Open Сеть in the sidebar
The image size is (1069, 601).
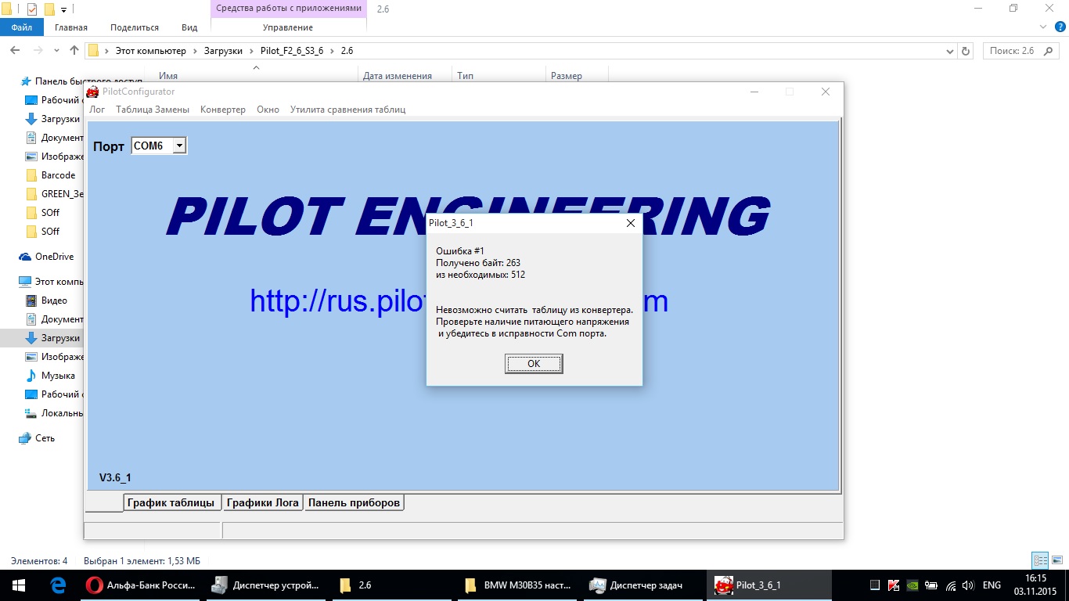click(x=37, y=438)
